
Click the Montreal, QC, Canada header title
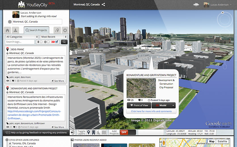click(87, 5)
